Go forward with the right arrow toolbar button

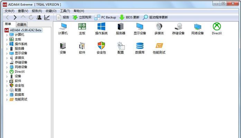[15, 17]
